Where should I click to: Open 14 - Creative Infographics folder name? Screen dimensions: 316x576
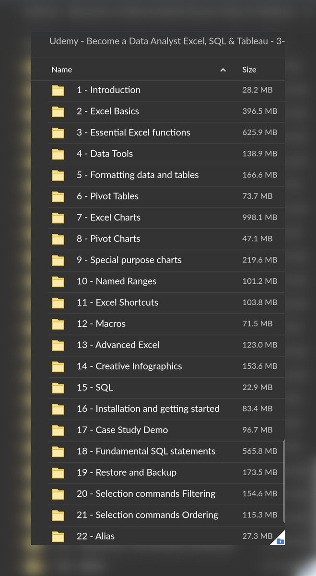tap(129, 366)
